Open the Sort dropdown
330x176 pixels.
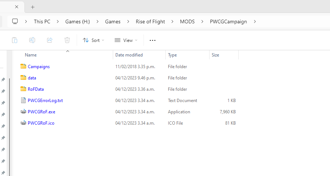[93, 40]
